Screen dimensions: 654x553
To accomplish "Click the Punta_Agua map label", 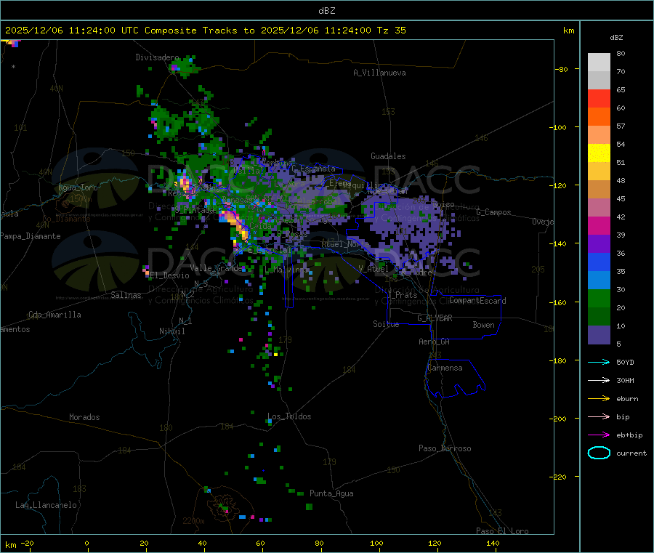I will tap(331, 494).
